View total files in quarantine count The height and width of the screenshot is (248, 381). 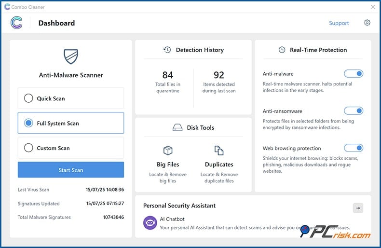click(167, 75)
